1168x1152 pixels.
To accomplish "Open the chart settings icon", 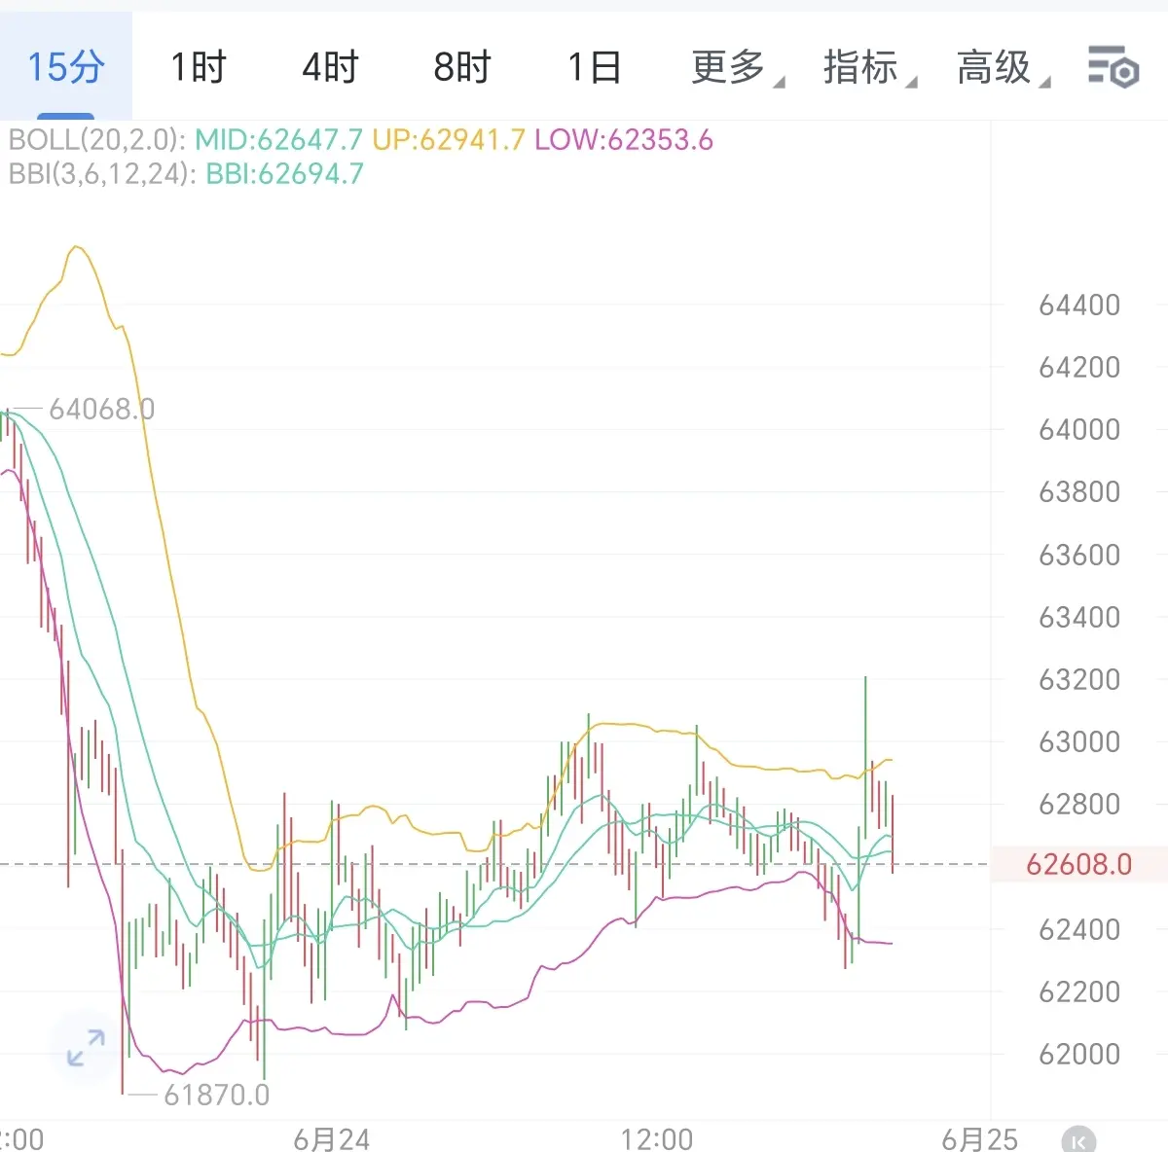I will pos(1113,67).
